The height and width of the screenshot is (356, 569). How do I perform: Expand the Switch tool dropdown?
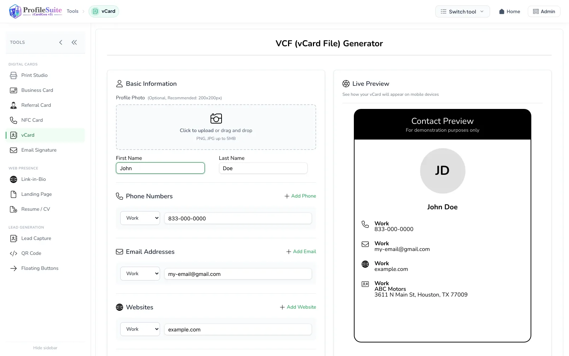pyautogui.click(x=462, y=11)
